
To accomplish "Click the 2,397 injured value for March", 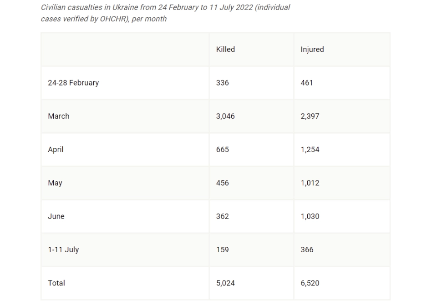I will pos(310,116).
